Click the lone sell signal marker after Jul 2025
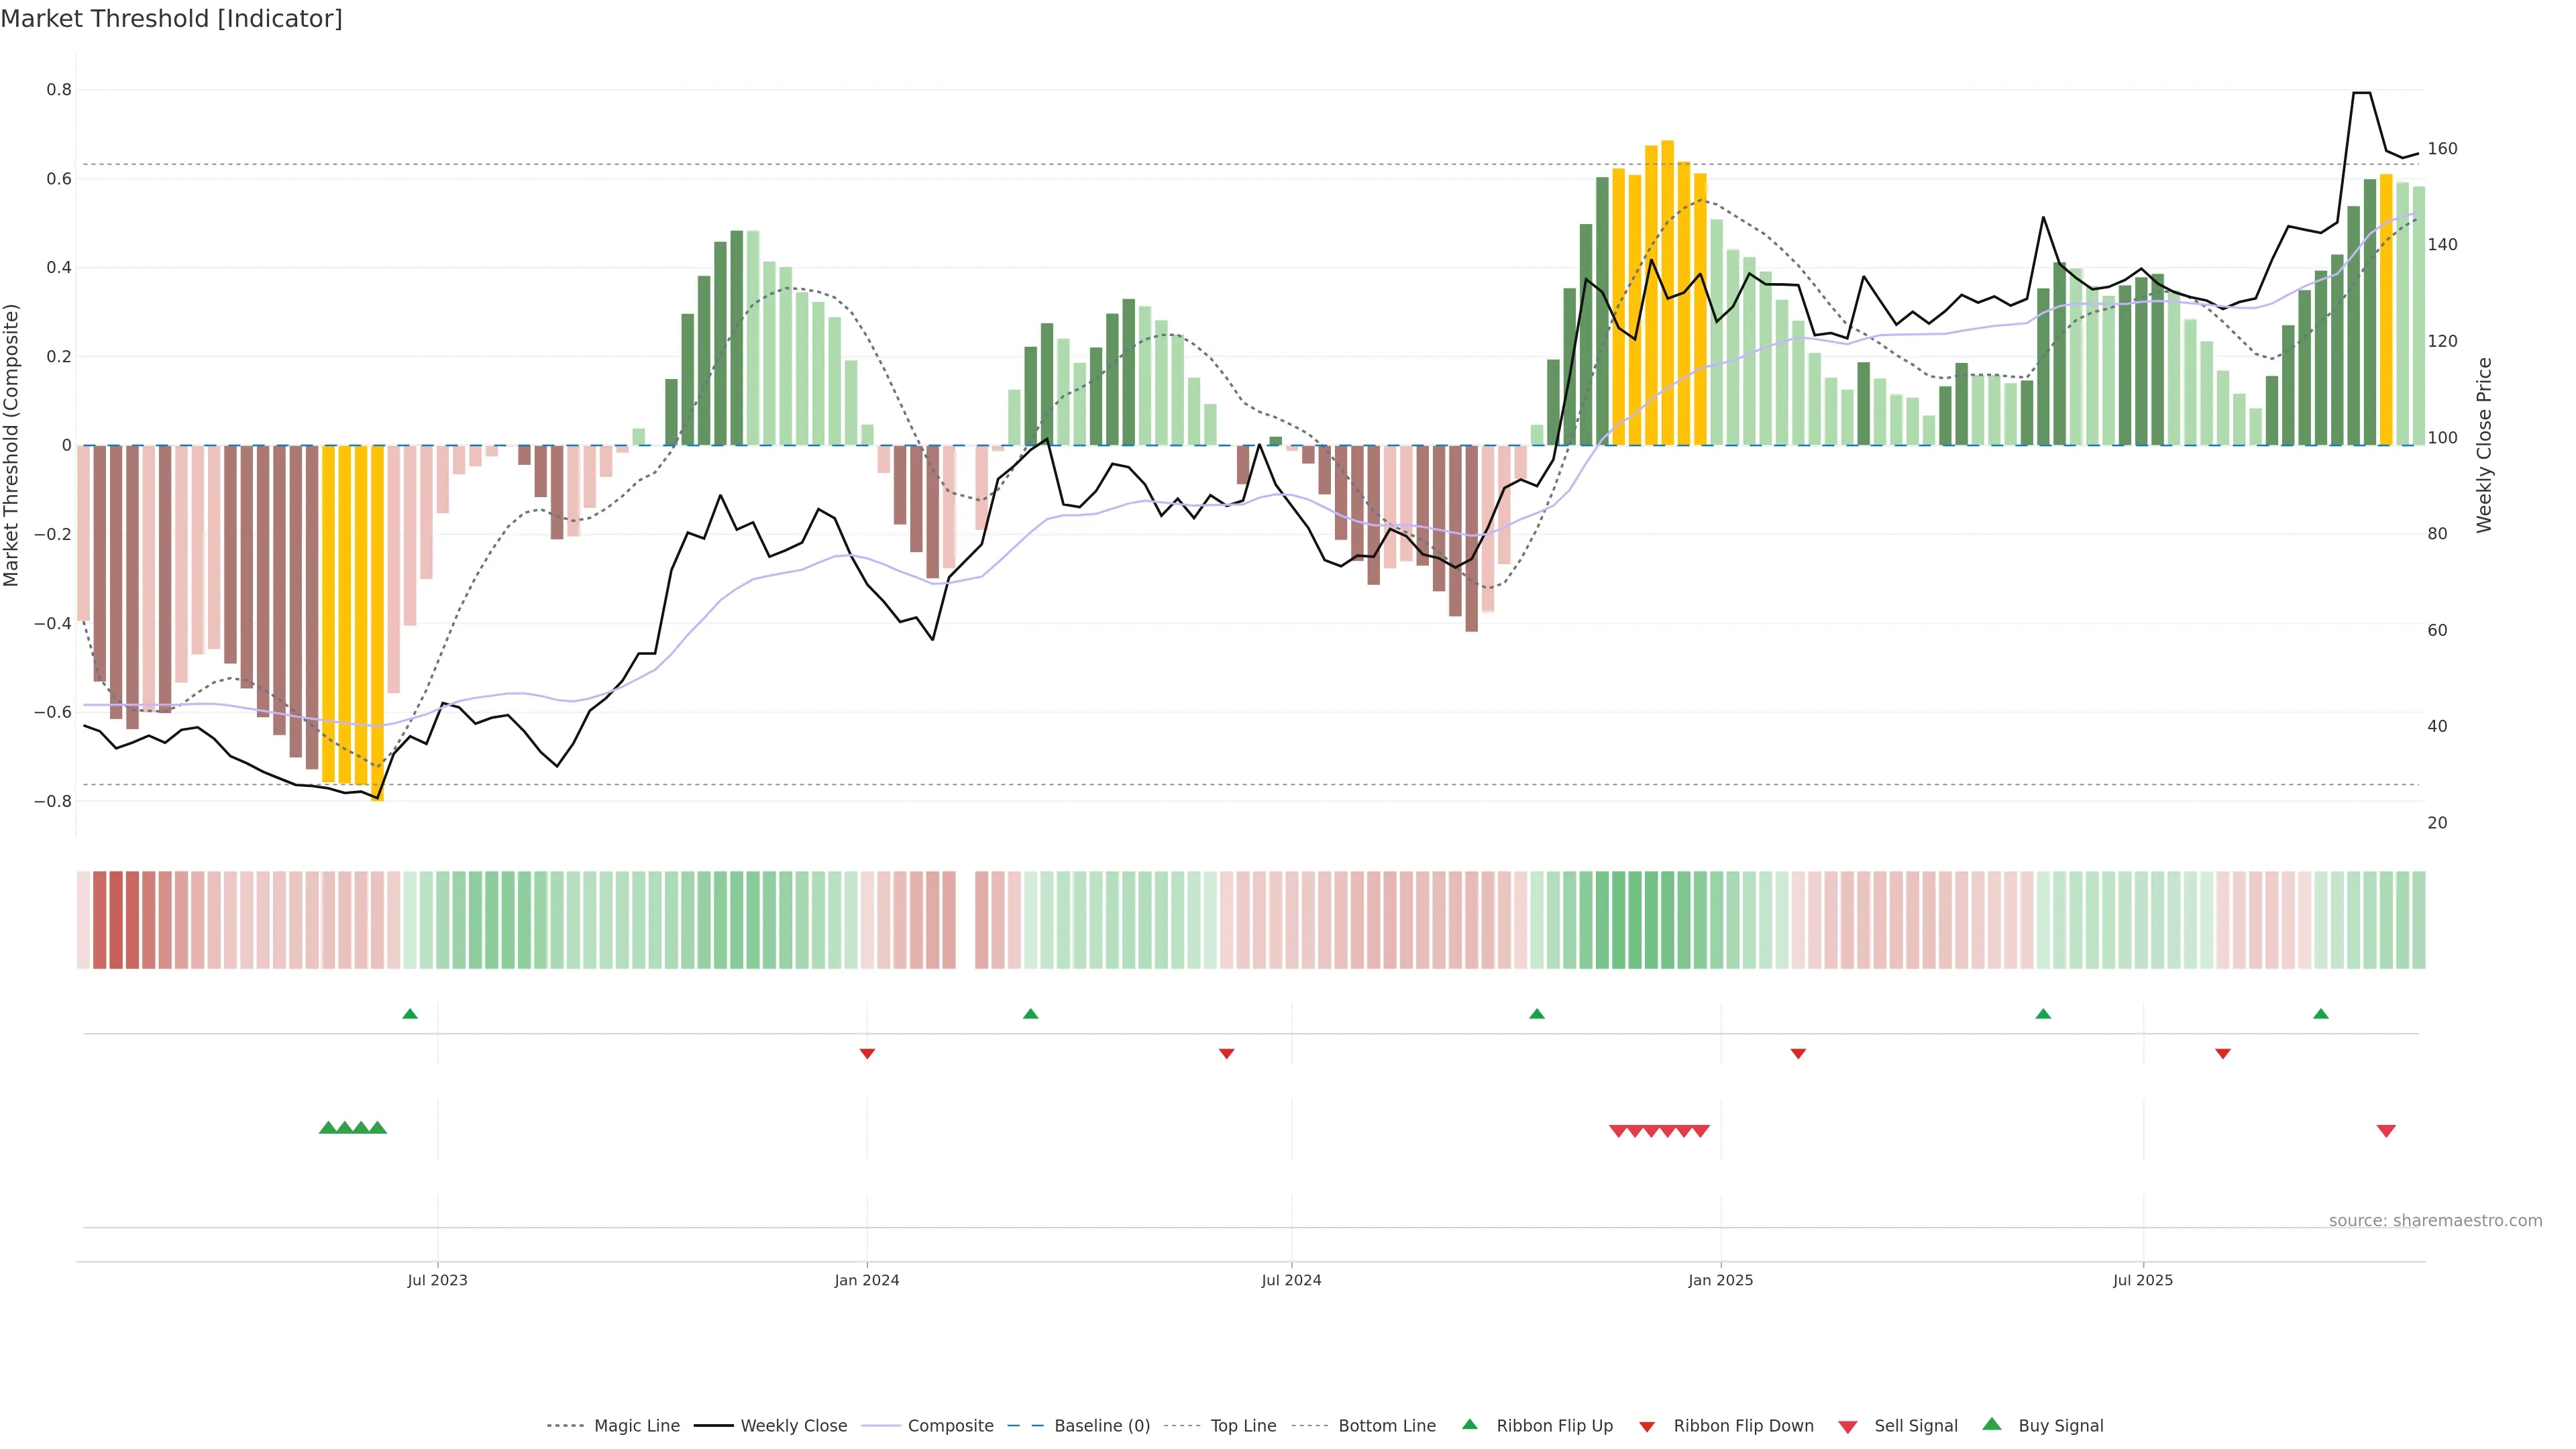This screenshot has height=1449, width=2576. pyautogui.click(x=2386, y=1131)
